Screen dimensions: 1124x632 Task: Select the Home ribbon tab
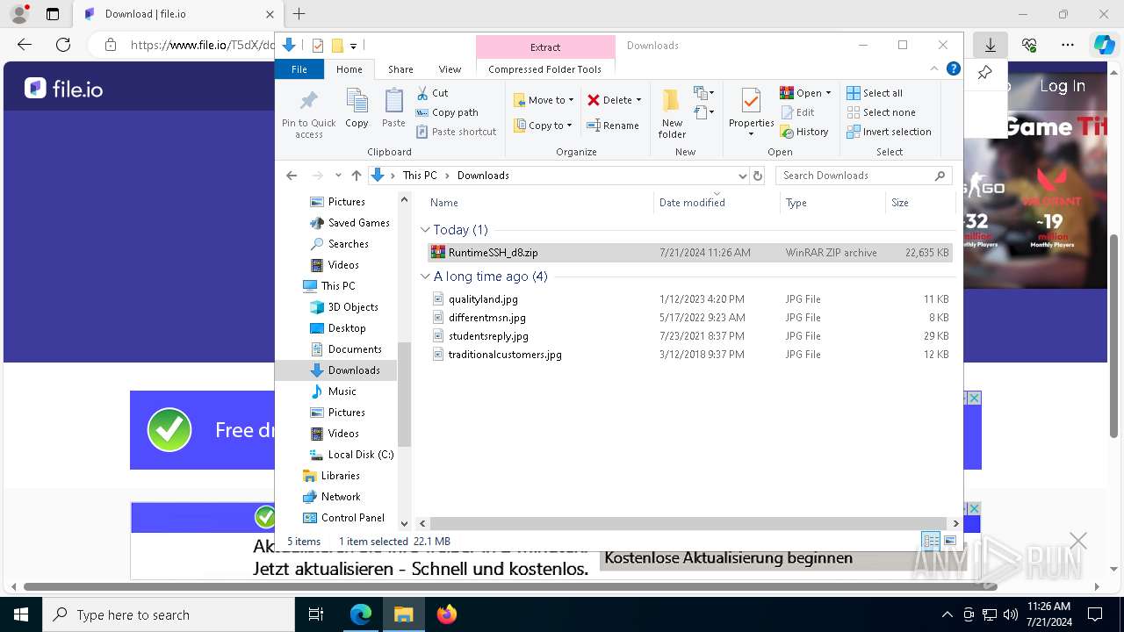click(x=349, y=69)
